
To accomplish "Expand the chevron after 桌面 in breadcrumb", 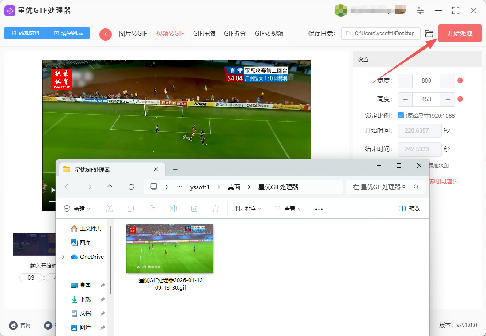I will click(x=249, y=187).
